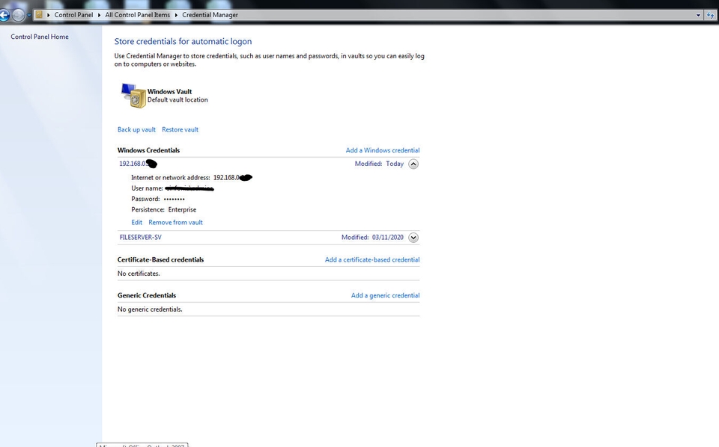Image resolution: width=719 pixels, height=447 pixels.
Task: Go to Control Panel Home
Action: pos(40,37)
